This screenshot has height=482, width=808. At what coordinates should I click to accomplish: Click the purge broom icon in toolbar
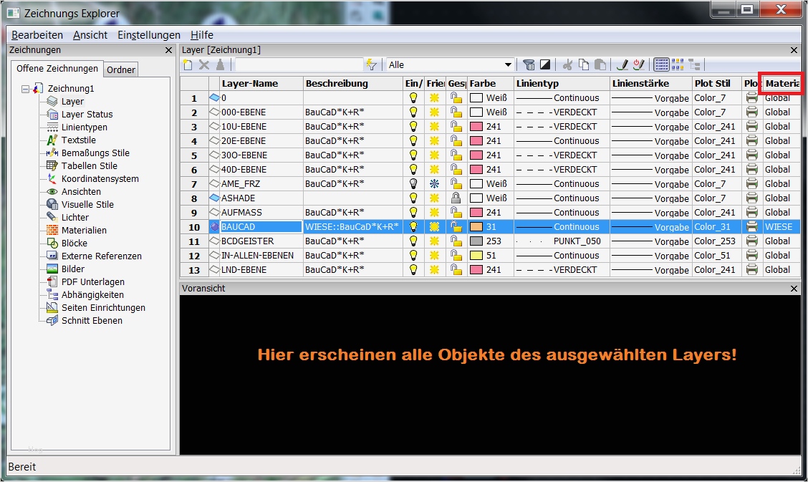click(x=220, y=65)
